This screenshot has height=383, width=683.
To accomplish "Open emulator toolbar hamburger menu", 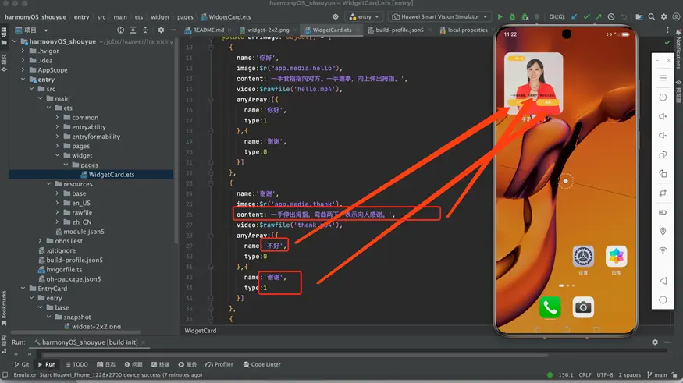I will pos(663,78).
